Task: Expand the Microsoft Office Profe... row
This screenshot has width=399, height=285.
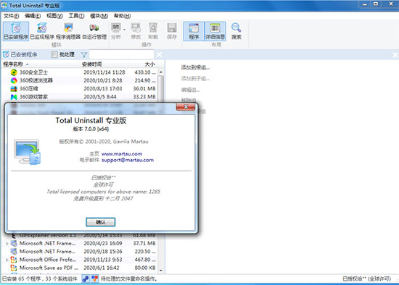Action: coord(7,260)
